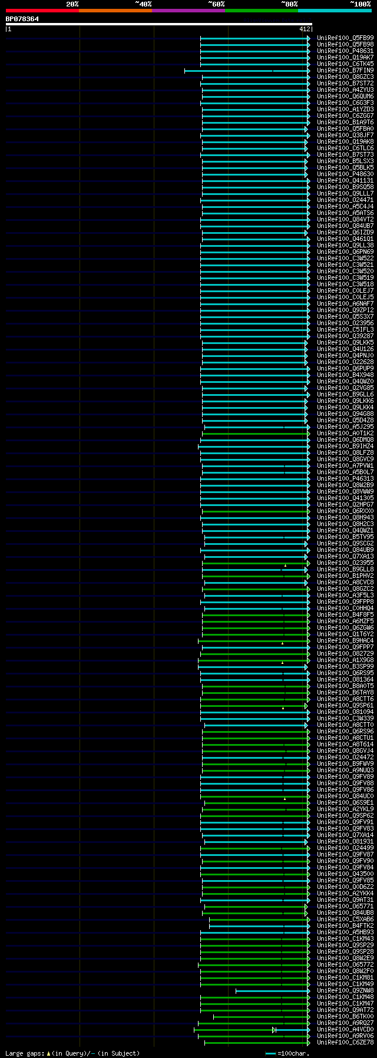Screen dimensions: 377x1058
Task: Open hit link UniRef100_A4ZYU3
Action: pyautogui.click(x=345, y=90)
